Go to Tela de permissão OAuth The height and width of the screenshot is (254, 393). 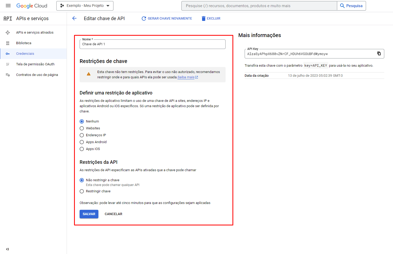point(35,64)
